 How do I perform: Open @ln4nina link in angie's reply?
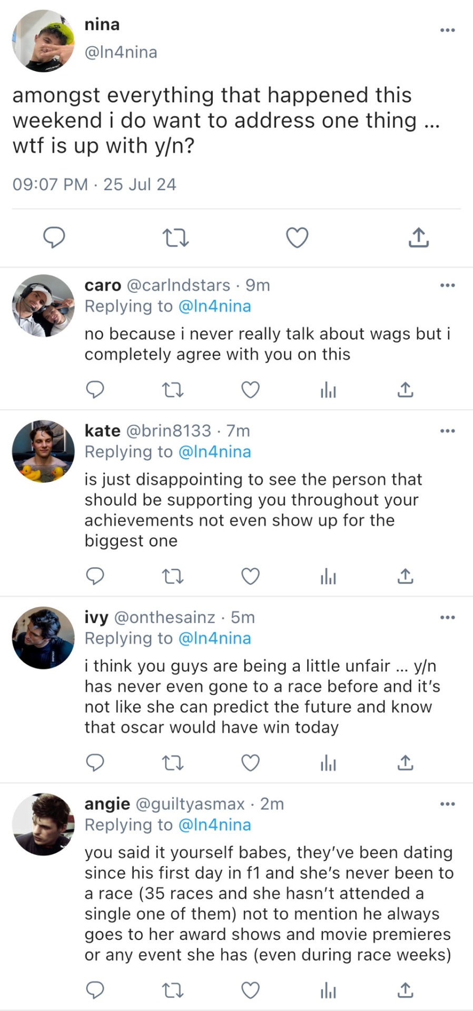[214, 825]
